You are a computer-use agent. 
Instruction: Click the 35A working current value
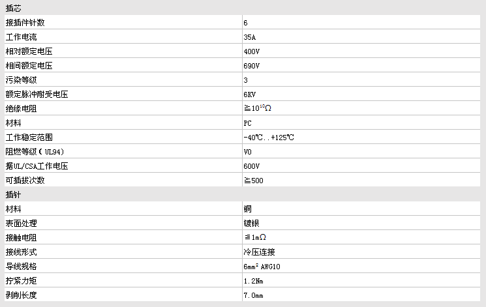click(250, 37)
